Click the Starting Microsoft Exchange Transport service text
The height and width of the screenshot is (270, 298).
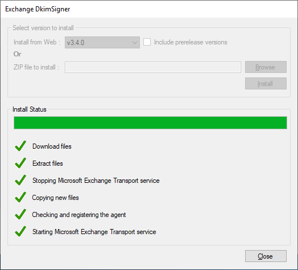[94, 232]
